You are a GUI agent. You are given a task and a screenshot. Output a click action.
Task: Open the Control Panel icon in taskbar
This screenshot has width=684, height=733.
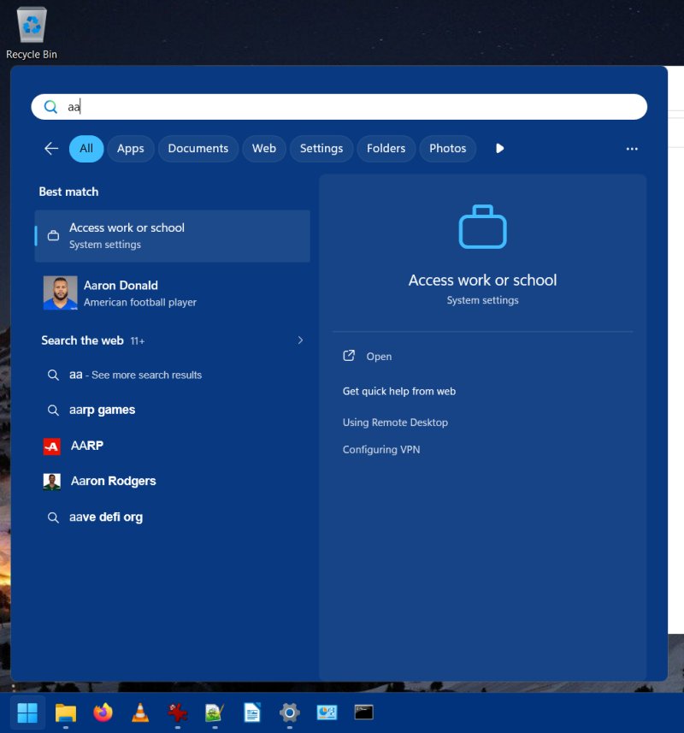327,712
